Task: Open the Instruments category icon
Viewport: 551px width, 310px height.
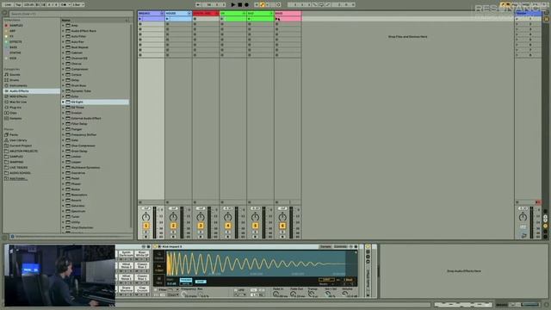Action: coord(6,85)
